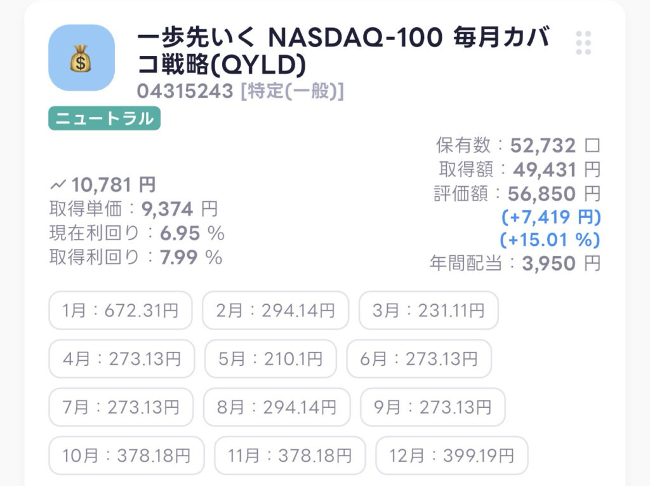
Task: Tap the blue +15.01% gain figure
Action: coord(550,241)
